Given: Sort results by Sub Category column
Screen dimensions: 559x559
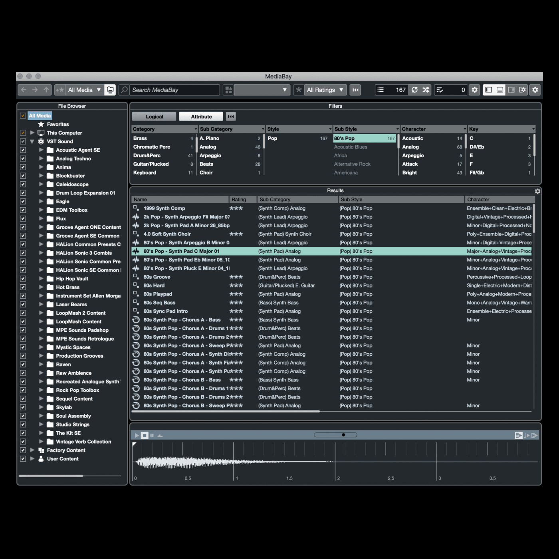Looking at the screenshot, I should point(297,200).
